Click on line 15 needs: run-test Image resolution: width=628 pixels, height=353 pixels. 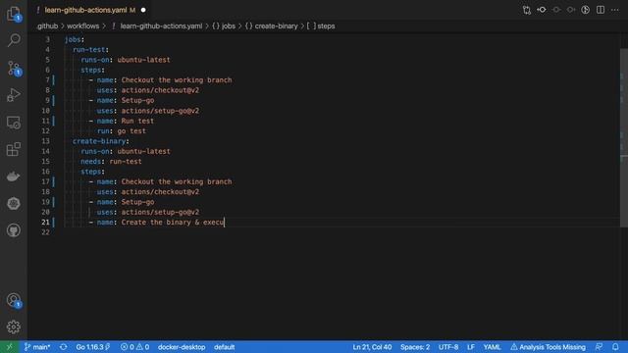pos(111,162)
